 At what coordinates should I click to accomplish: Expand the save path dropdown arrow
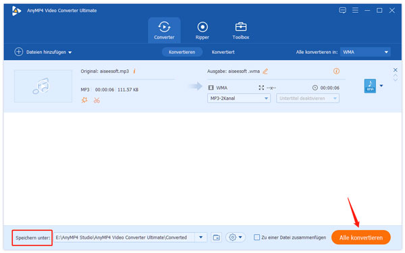(x=200, y=237)
